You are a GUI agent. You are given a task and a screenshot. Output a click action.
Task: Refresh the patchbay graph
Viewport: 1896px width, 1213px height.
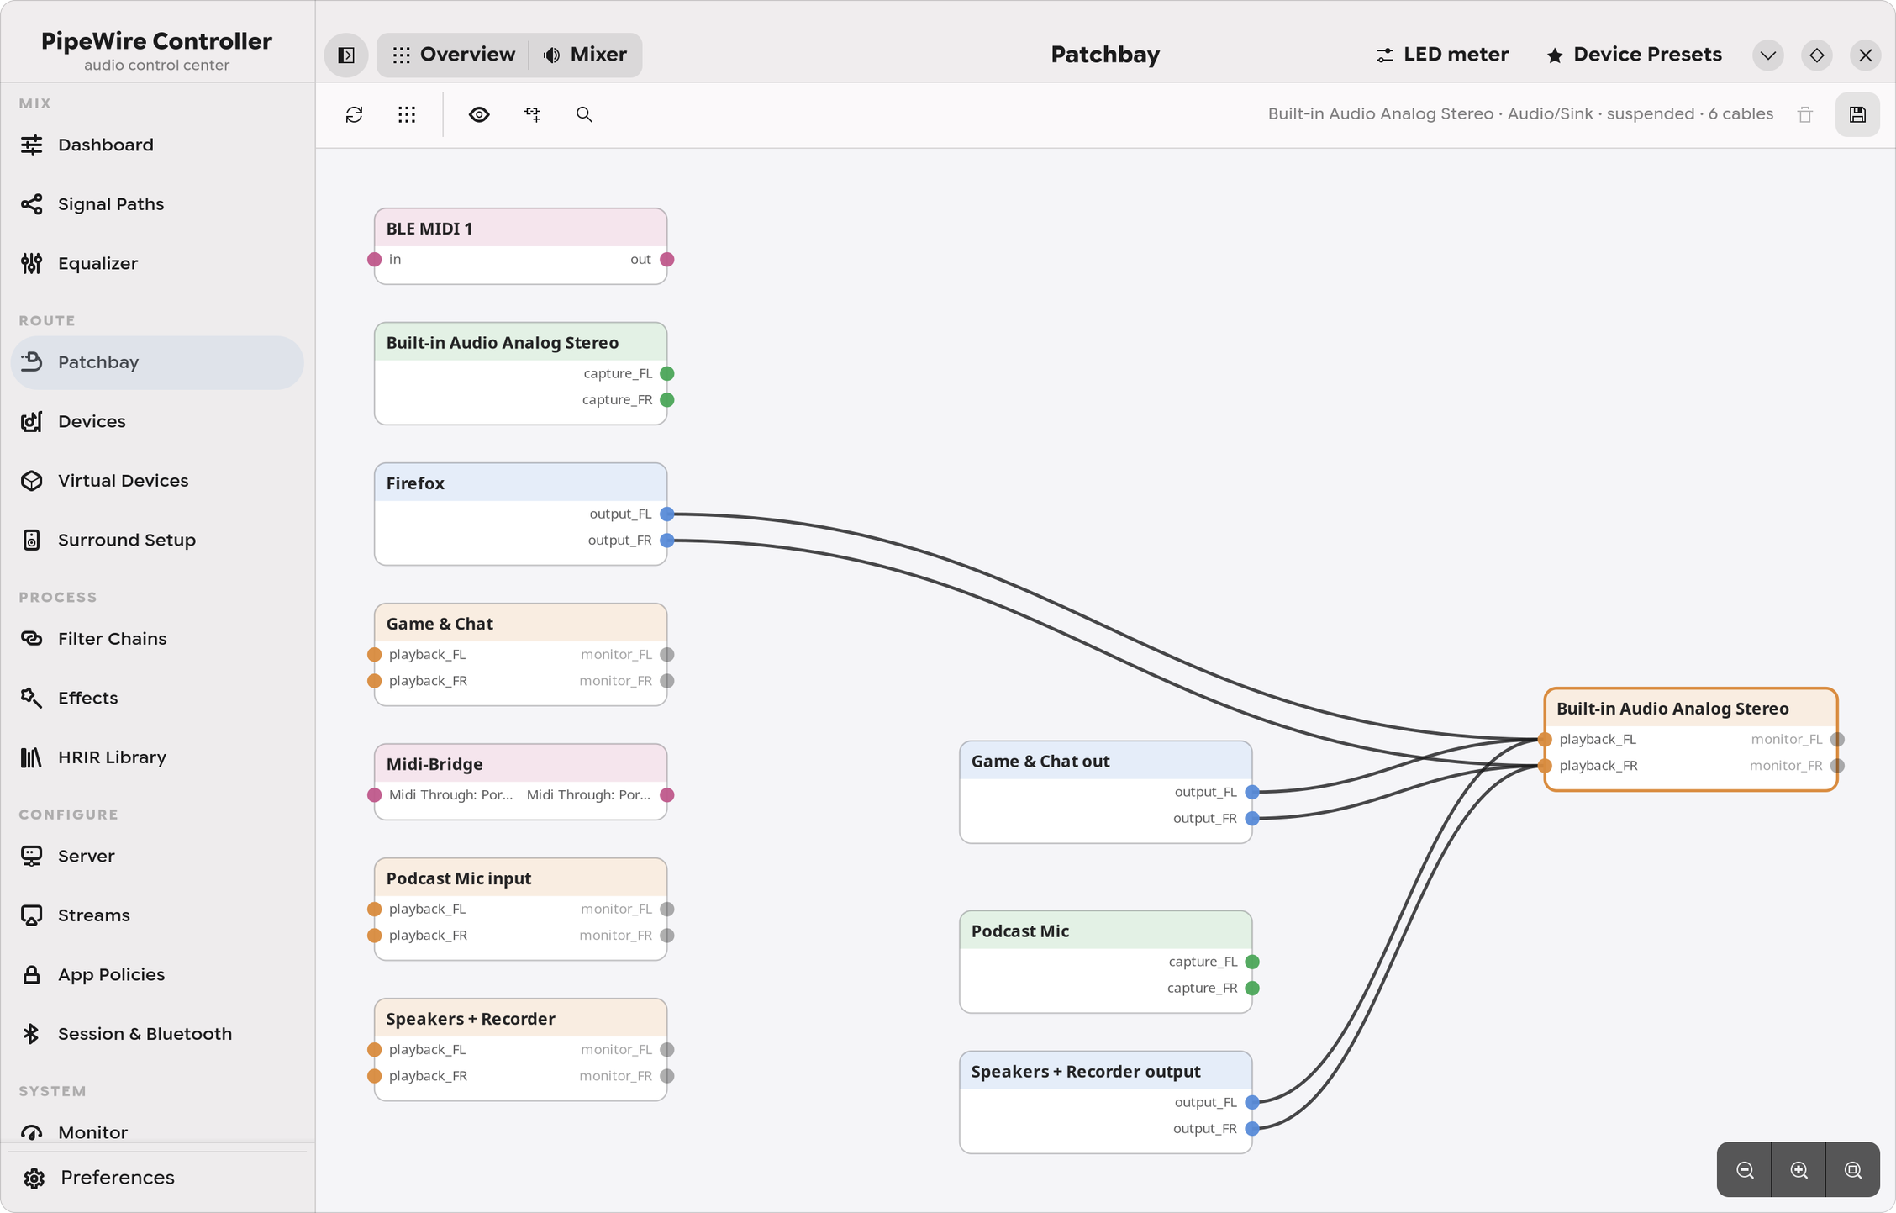(355, 114)
